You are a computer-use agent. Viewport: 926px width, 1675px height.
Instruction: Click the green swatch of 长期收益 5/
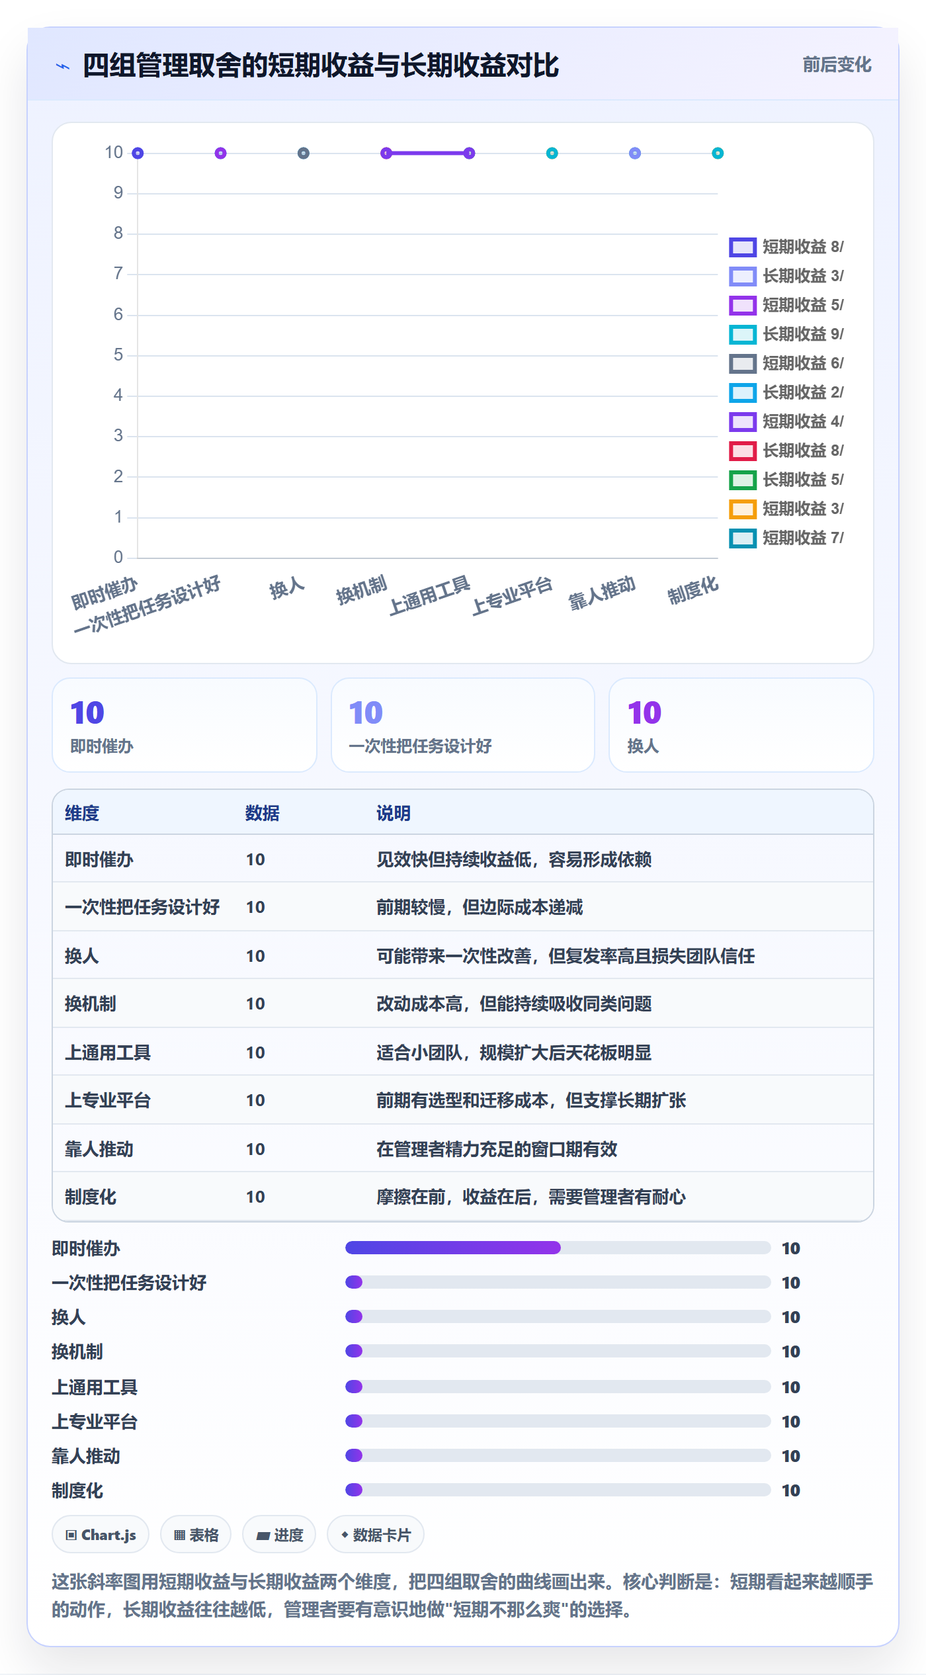point(743,480)
